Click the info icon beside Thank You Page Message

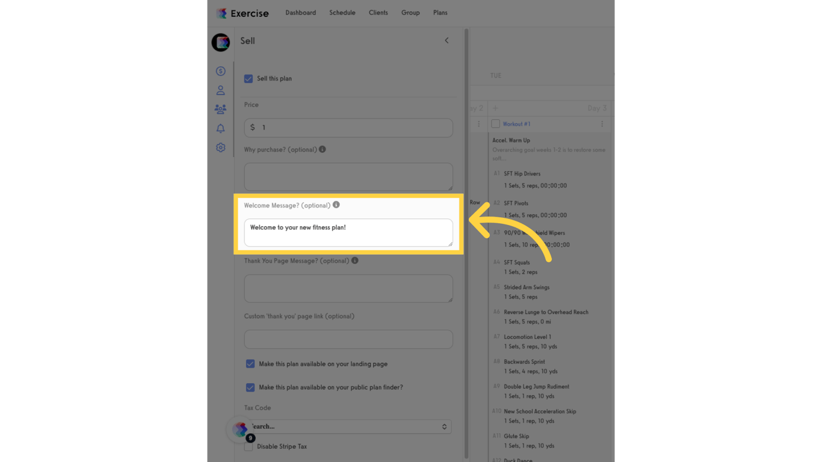tap(354, 260)
